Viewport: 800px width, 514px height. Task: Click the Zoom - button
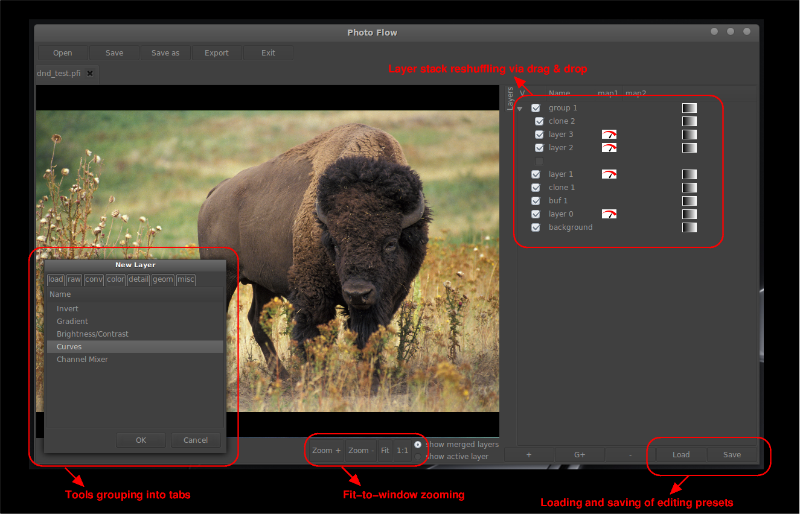[x=361, y=451]
